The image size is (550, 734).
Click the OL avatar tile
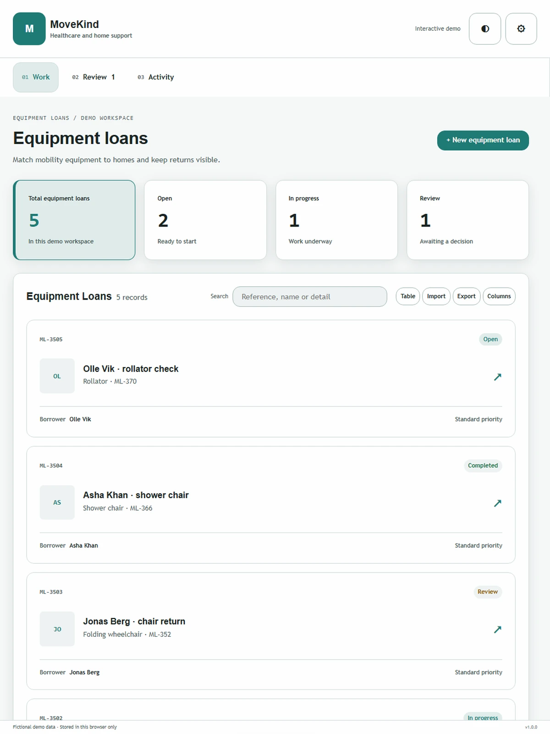tap(57, 376)
